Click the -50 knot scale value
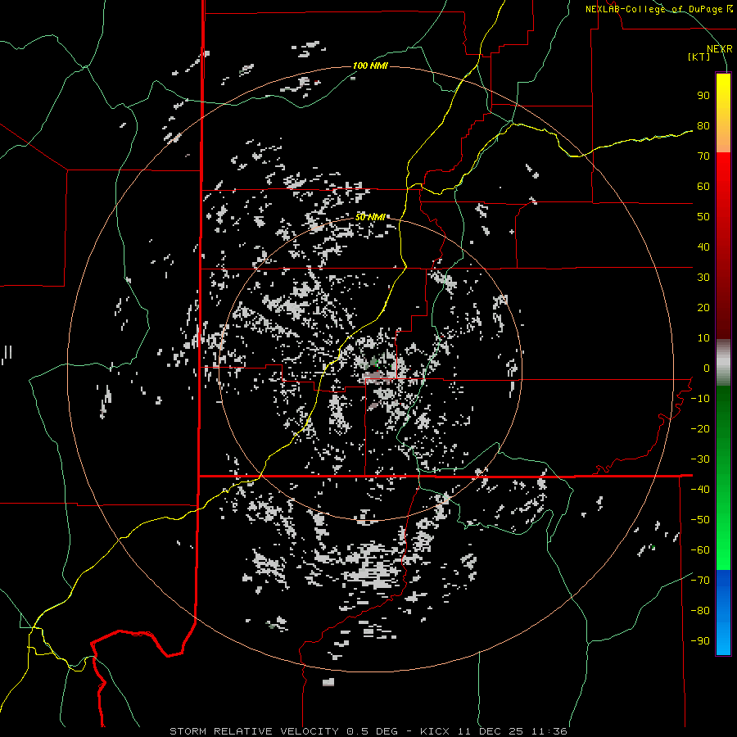Image resolution: width=737 pixels, height=737 pixels. [x=700, y=520]
